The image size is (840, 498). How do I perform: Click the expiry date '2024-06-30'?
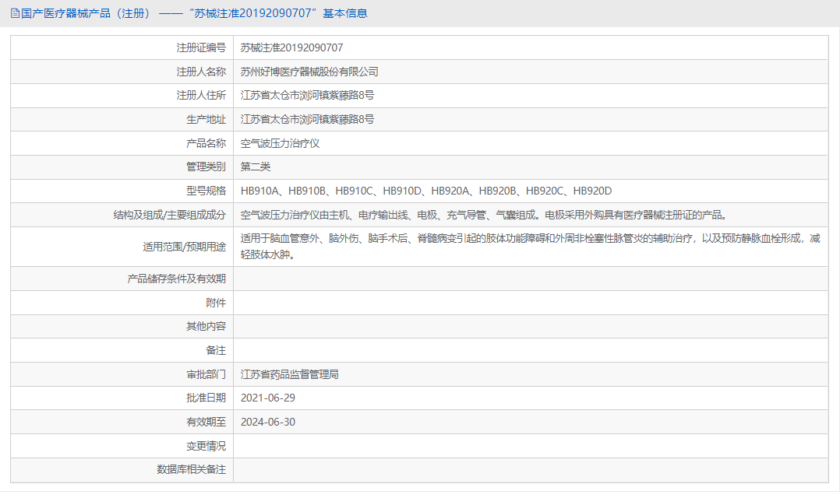tap(268, 422)
